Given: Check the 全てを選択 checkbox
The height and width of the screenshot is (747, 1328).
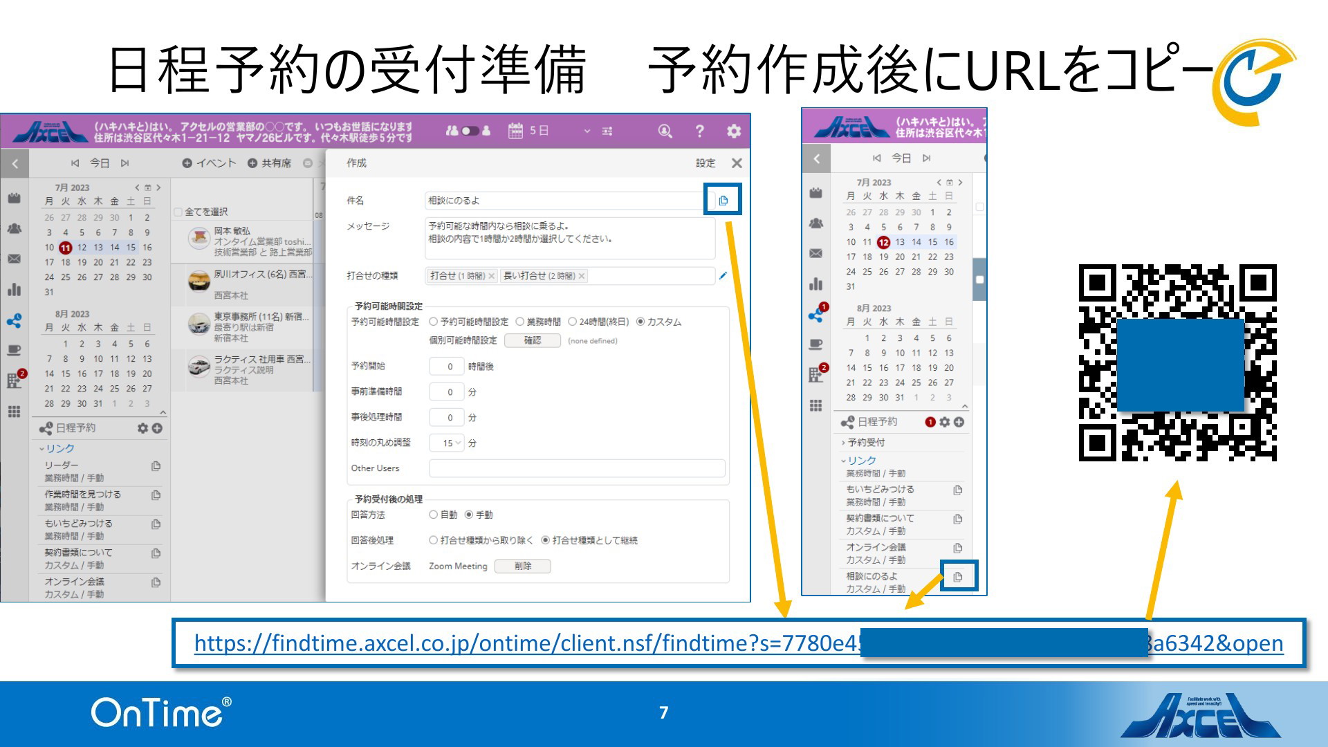Looking at the screenshot, I should pos(178,212).
